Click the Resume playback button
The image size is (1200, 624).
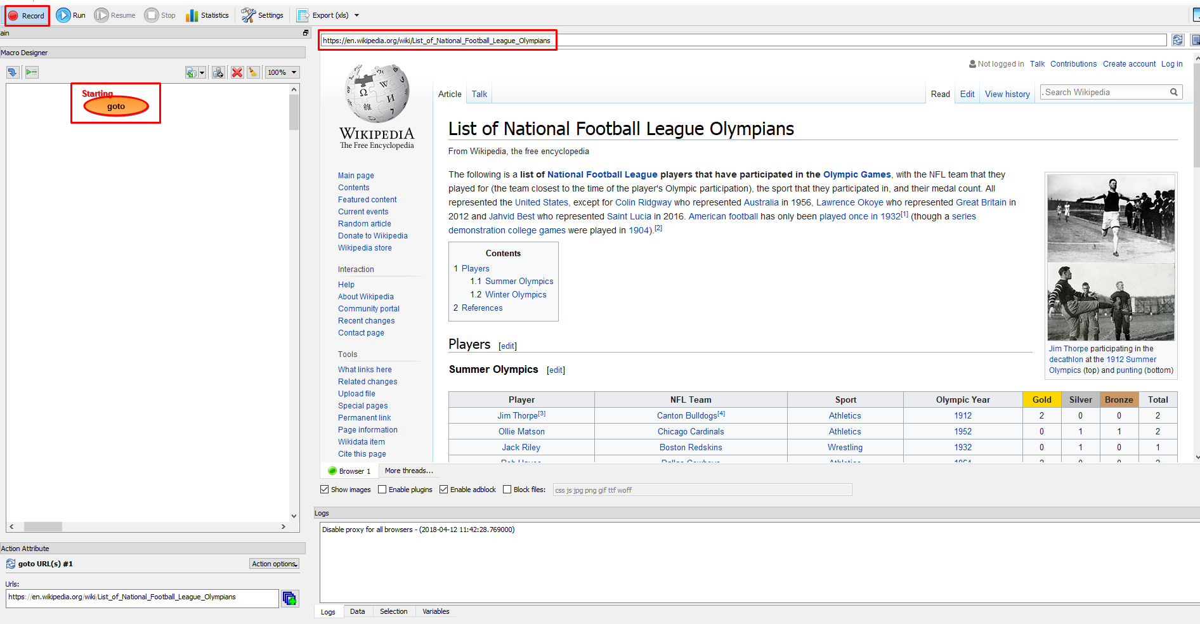(115, 15)
